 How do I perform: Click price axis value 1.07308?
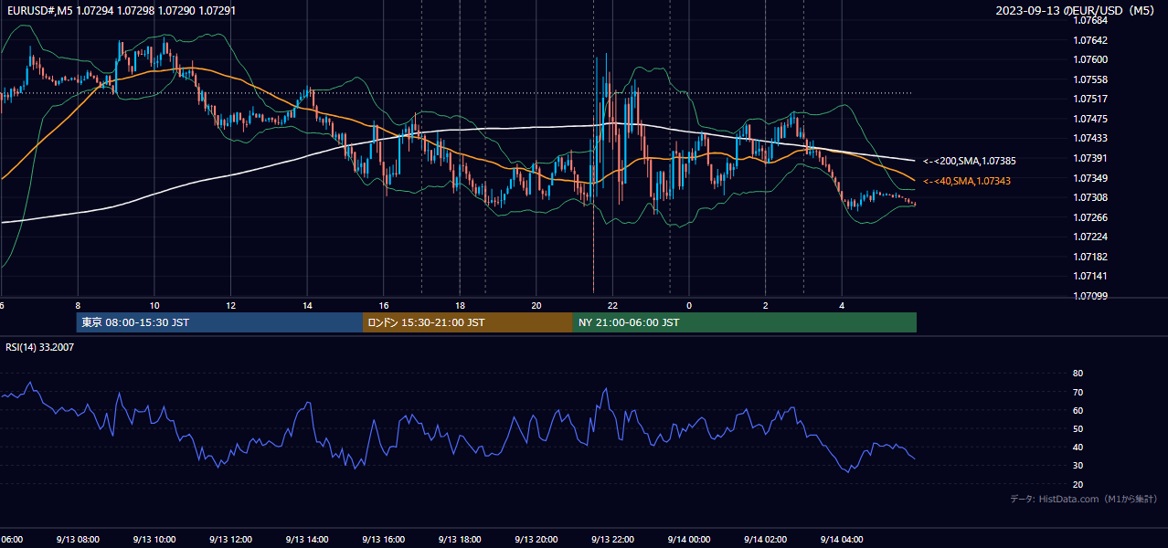coord(1091,197)
